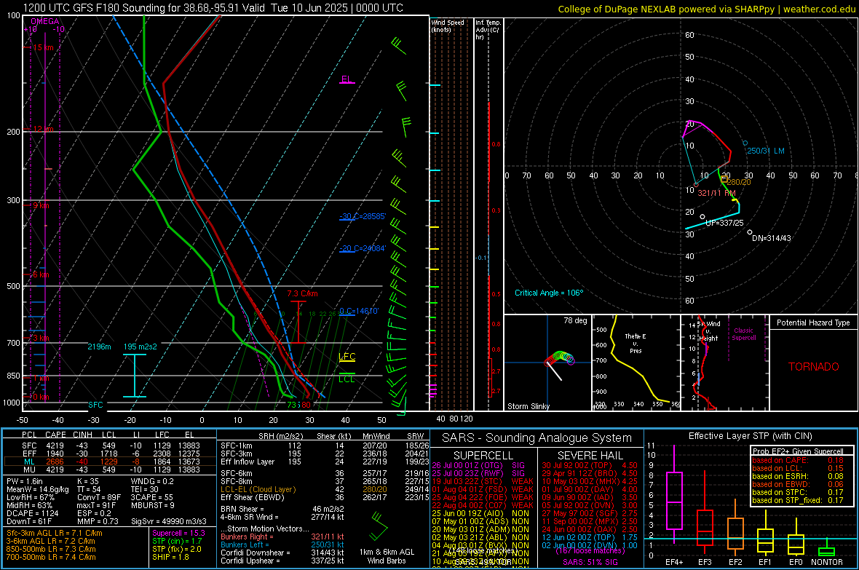This screenshot has width=859, height=570.
Task: Select the yellow LFC marker on the skew-T
Action: (x=347, y=357)
